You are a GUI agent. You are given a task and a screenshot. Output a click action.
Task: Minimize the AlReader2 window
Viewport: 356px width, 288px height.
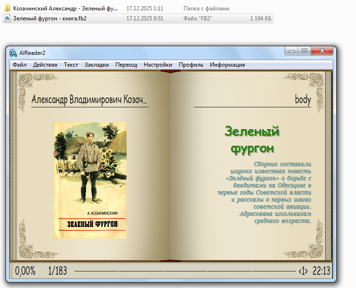(292, 51)
